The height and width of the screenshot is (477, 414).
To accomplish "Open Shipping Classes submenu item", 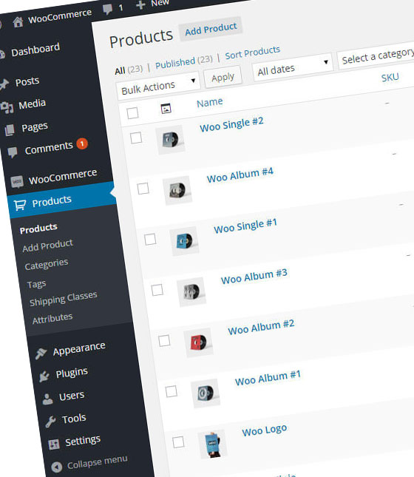I will tap(64, 299).
